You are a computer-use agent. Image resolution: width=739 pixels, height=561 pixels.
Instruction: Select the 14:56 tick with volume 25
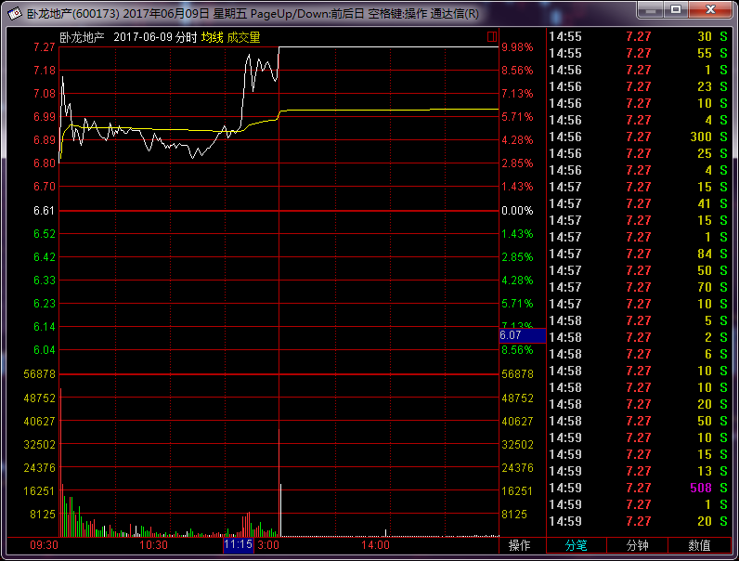coord(639,153)
